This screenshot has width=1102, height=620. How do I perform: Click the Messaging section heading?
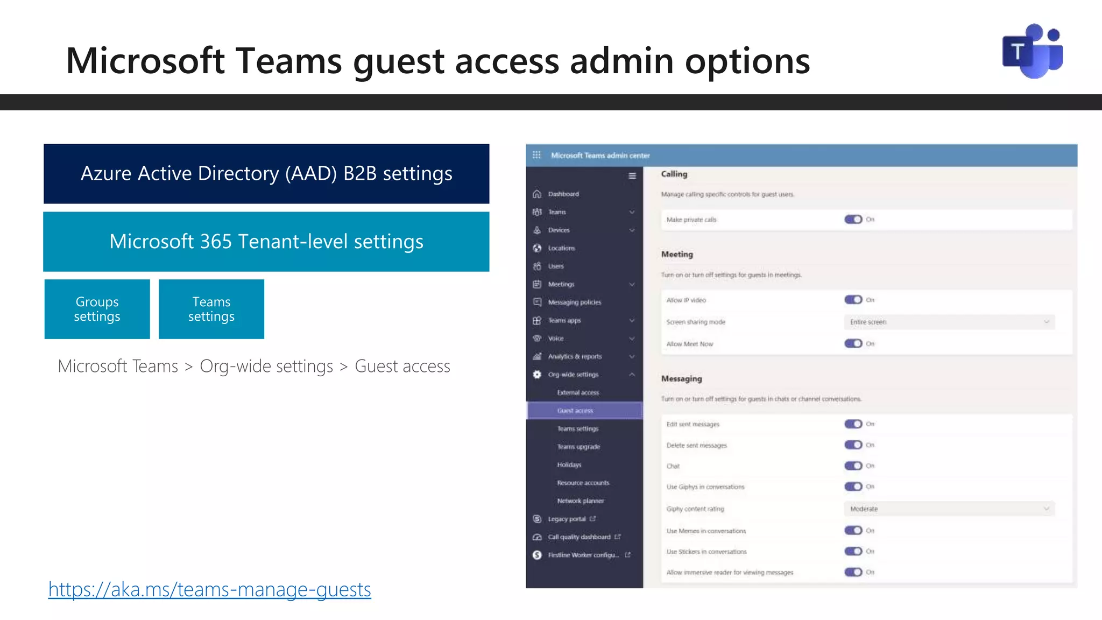(x=682, y=379)
